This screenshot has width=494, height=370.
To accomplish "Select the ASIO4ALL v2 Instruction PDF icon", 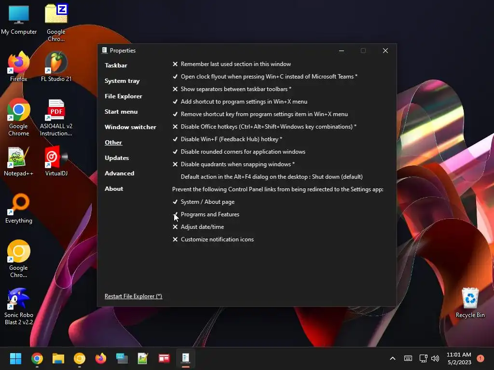I will [56, 117].
